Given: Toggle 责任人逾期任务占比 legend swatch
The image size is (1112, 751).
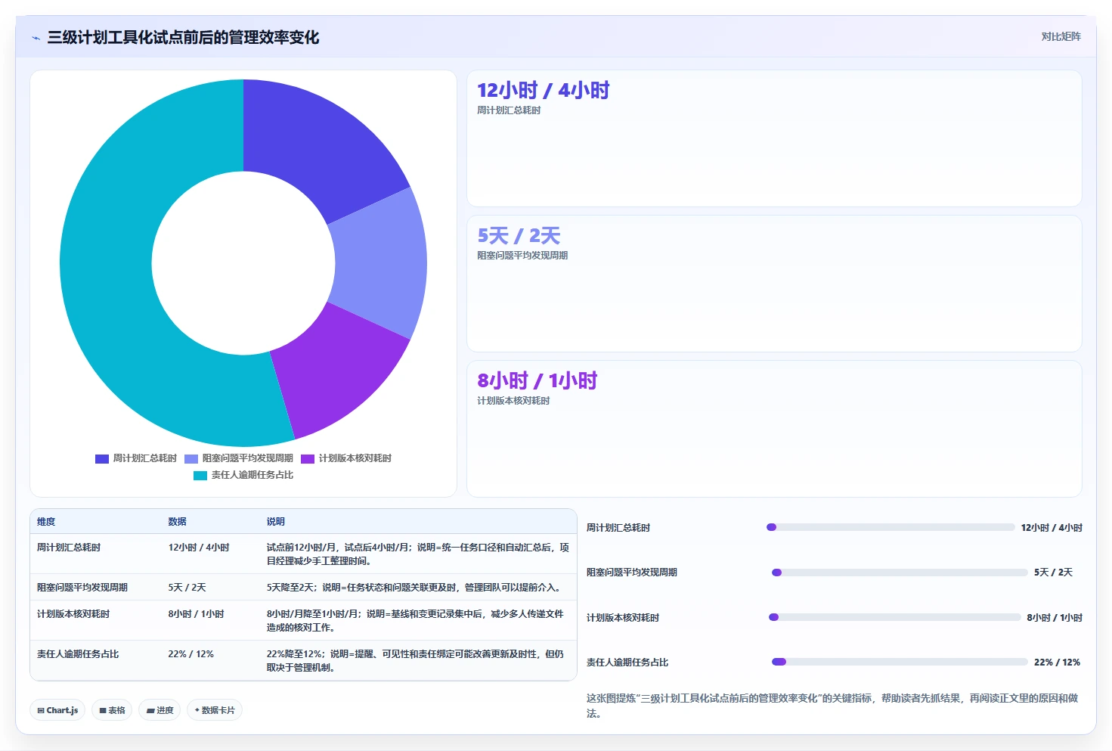Looking at the screenshot, I should click(200, 475).
